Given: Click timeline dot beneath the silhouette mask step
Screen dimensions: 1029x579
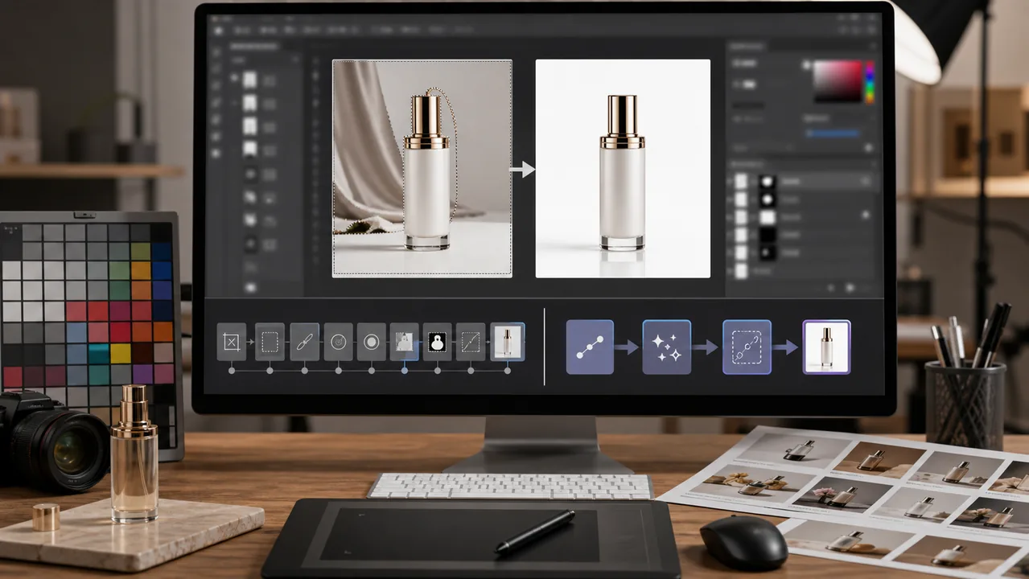Looking at the screenshot, I should click(x=438, y=371).
